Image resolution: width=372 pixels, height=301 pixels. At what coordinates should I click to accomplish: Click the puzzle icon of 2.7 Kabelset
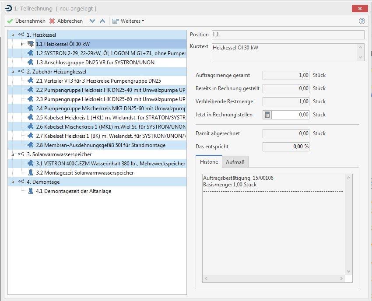(x=30, y=136)
